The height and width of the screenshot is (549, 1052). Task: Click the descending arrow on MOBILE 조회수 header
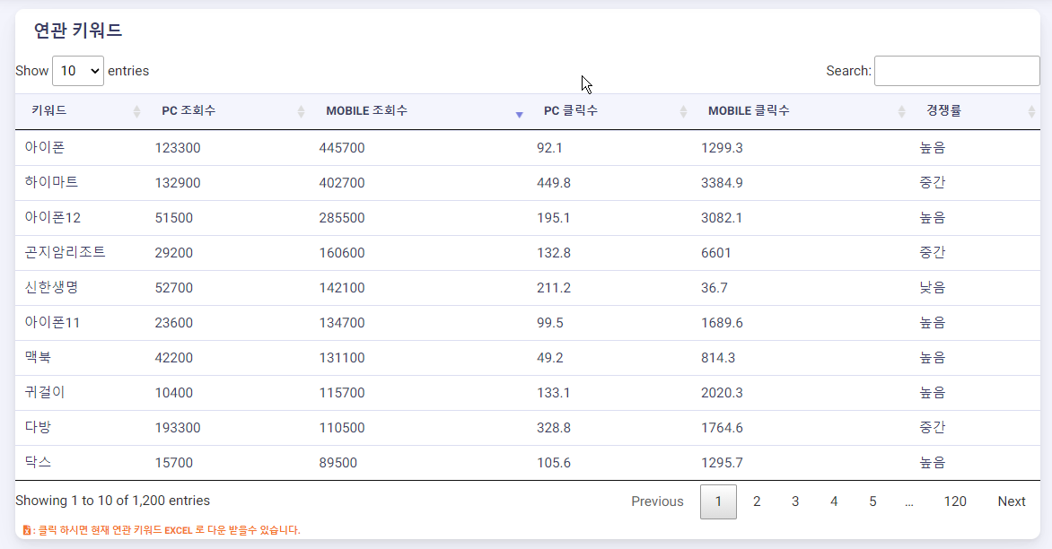pos(519,115)
